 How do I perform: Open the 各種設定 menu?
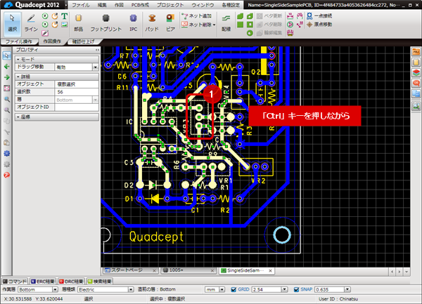[231, 5]
